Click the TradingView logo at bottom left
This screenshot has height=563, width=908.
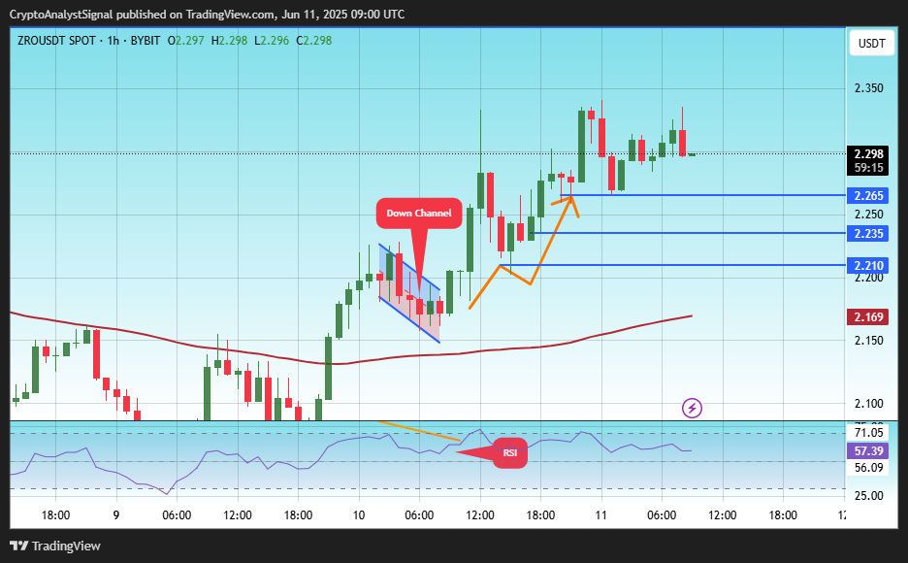click(x=55, y=546)
